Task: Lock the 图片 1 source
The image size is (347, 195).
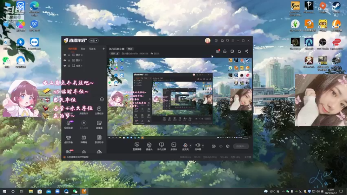Action: click(69, 60)
